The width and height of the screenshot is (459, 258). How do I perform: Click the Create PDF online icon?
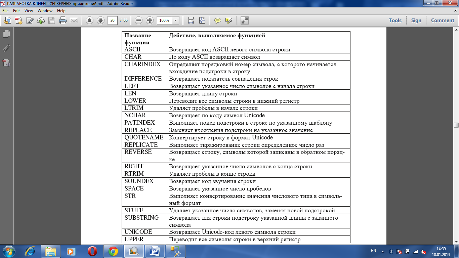pyautogui.click(x=18, y=20)
